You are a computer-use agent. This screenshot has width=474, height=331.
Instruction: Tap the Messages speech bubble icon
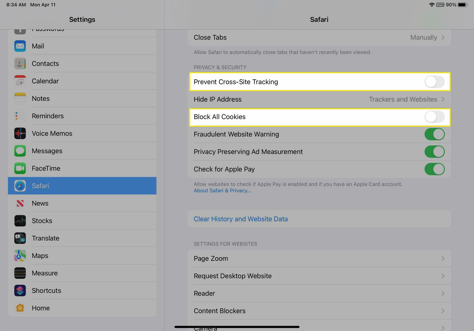click(20, 151)
